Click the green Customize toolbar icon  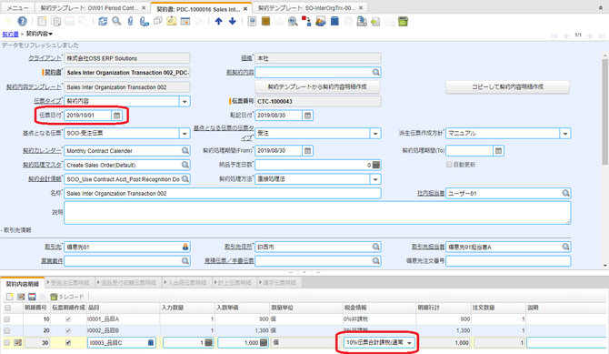pos(404,22)
